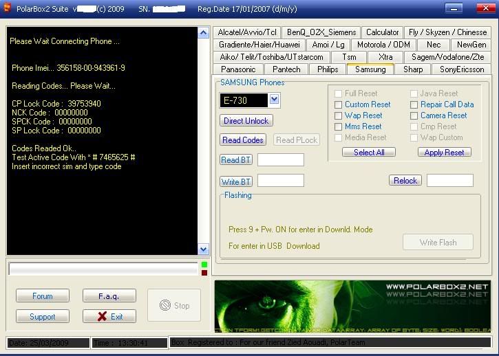The height and width of the screenshot is (356, 499).
Task: Enable the Wap Reset checkbox
Action: tap(339, 115)
